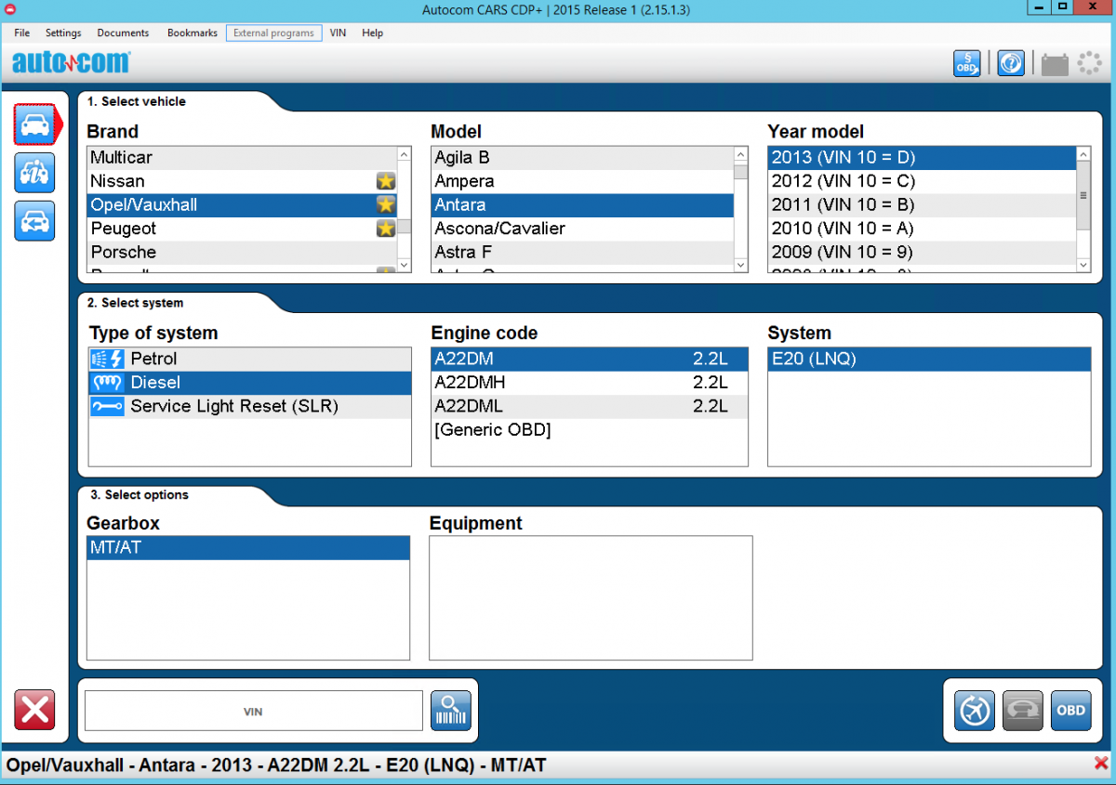Select Peugeot brand
This screenshot has width=1116, height=785.
[x=242, y=229]
